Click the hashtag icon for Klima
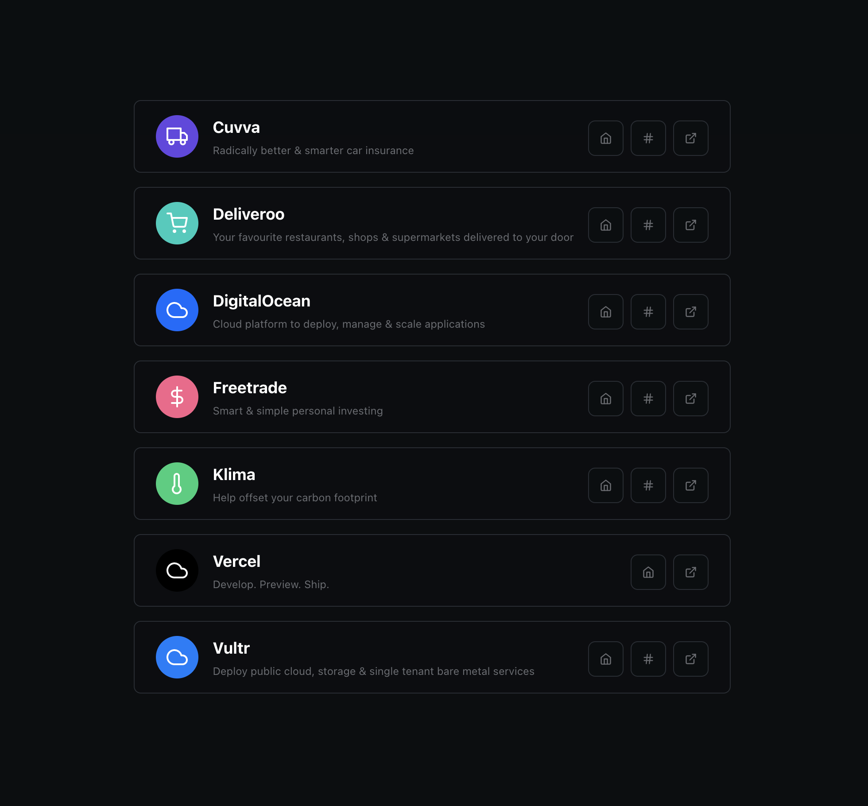Viewport: 868px width, 806px height. click(x=648, y=485)
